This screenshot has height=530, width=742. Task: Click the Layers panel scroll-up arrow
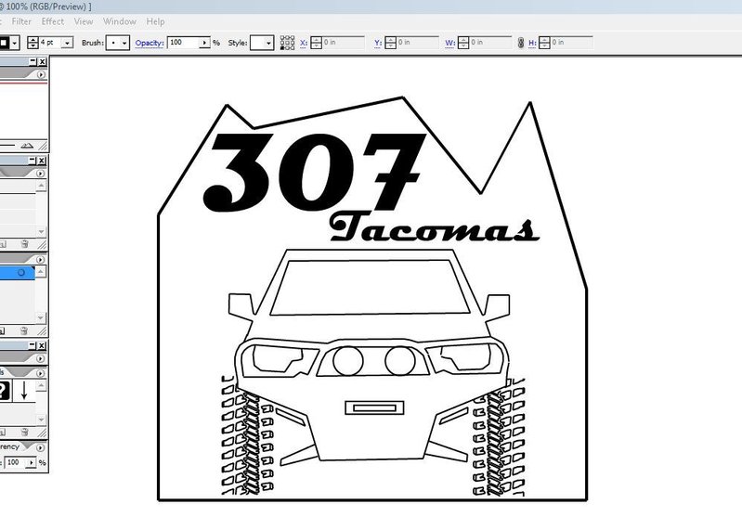[x=41, y=272]
